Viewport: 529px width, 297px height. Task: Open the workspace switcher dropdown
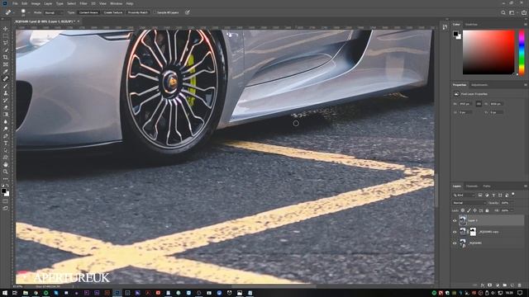click(x=512, y=12)
